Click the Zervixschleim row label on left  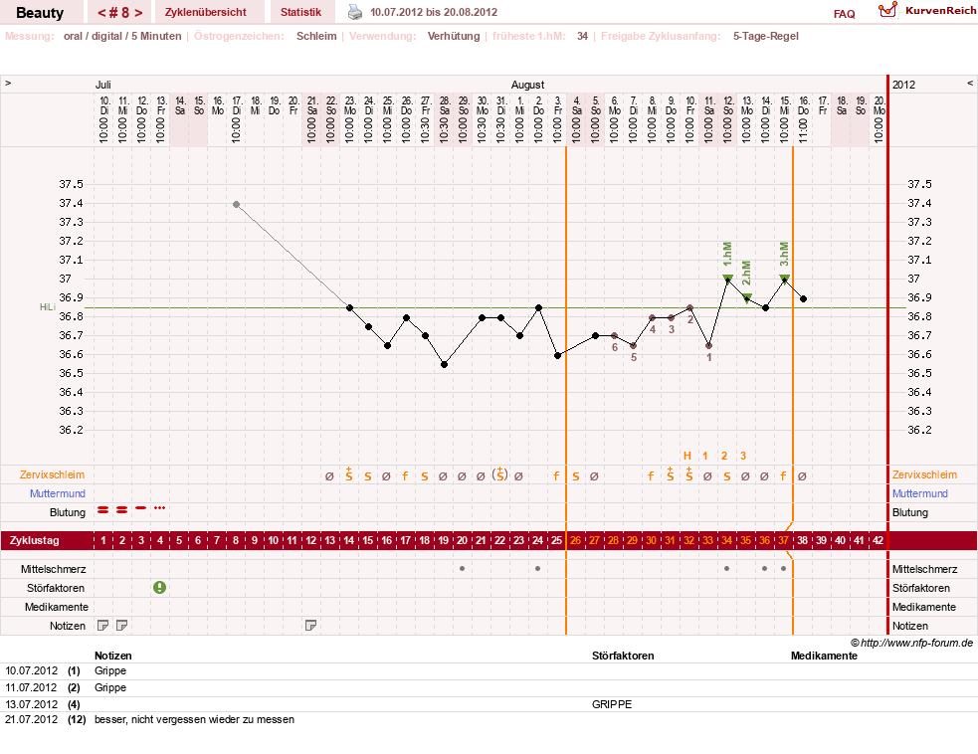click(x=52, y=474)
